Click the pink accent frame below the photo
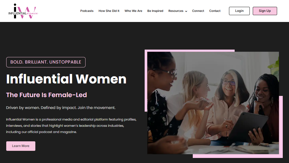This screenshot has width=289, height=163. click(238, 156)
